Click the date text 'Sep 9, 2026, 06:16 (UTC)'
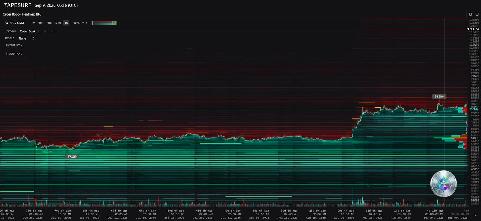 pos(56,5)
